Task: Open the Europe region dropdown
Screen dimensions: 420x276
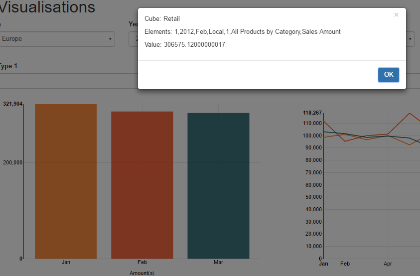Action: (x=57, y=39)
